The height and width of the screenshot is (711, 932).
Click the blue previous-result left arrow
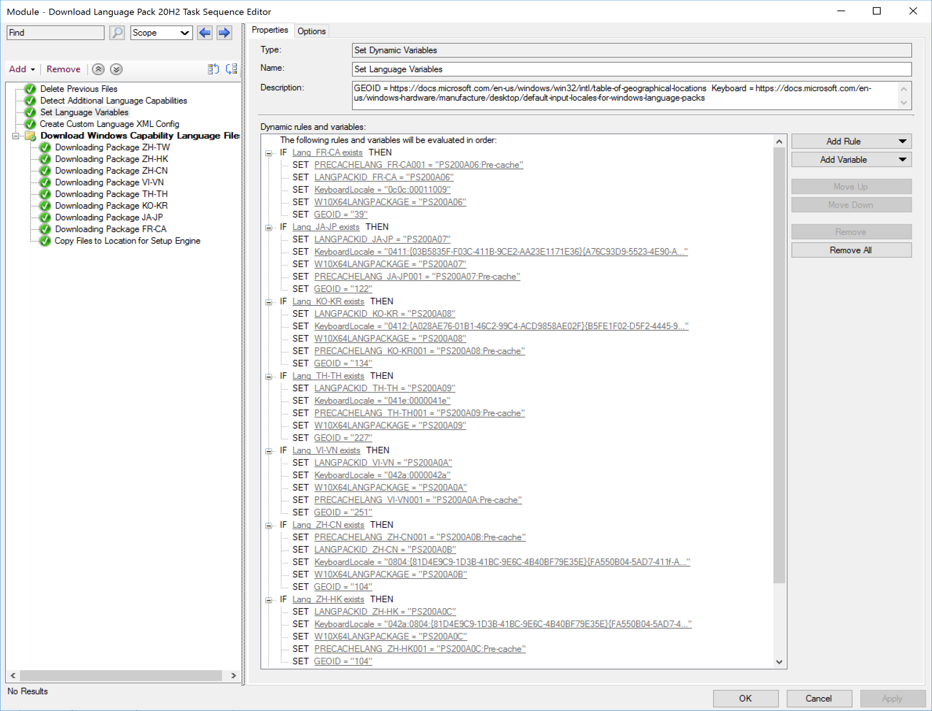coord(205,32)
